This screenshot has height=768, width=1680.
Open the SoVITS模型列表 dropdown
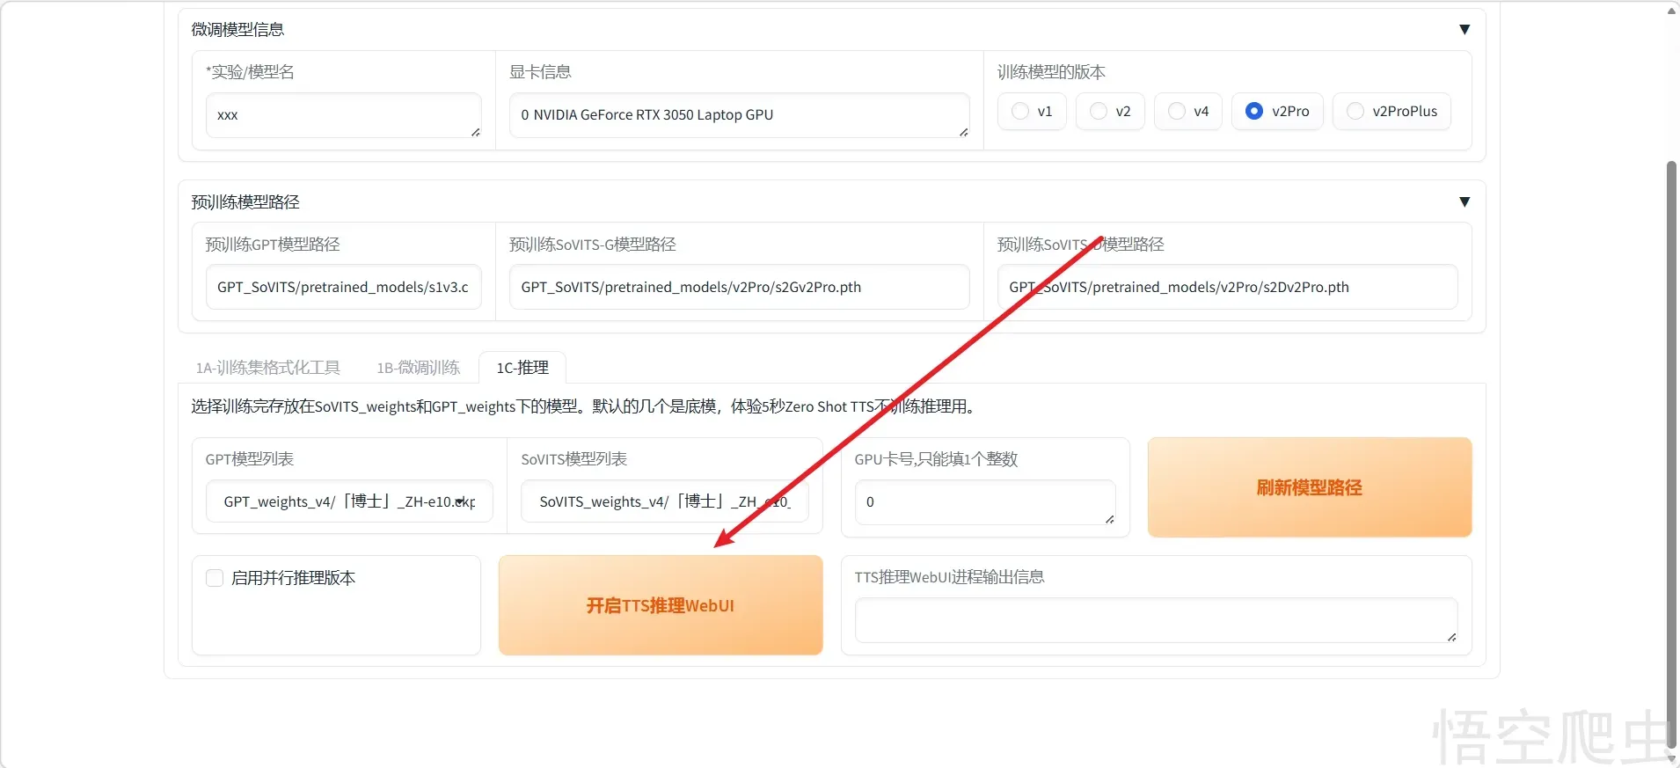pos(664,501)
